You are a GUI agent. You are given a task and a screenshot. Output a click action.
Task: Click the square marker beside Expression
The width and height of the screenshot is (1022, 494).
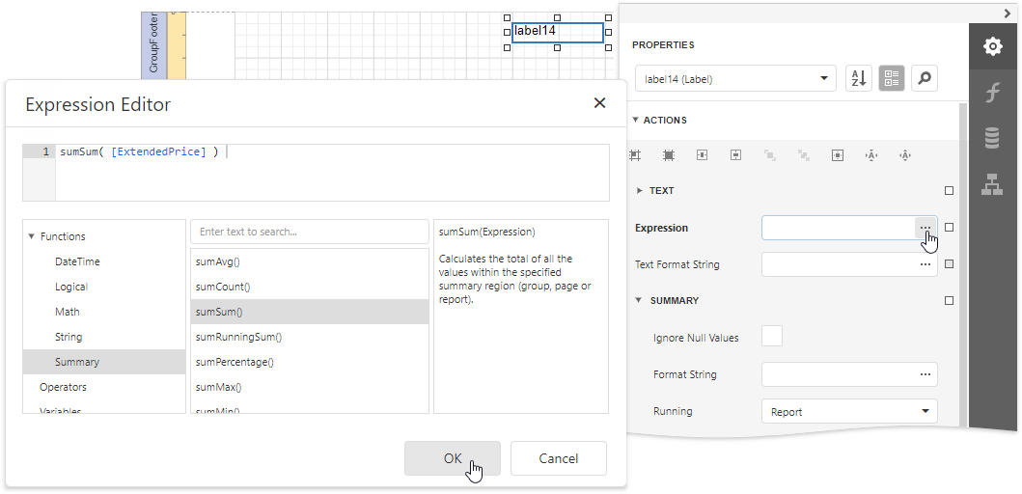pyautogui.click(x=949, y=228)
